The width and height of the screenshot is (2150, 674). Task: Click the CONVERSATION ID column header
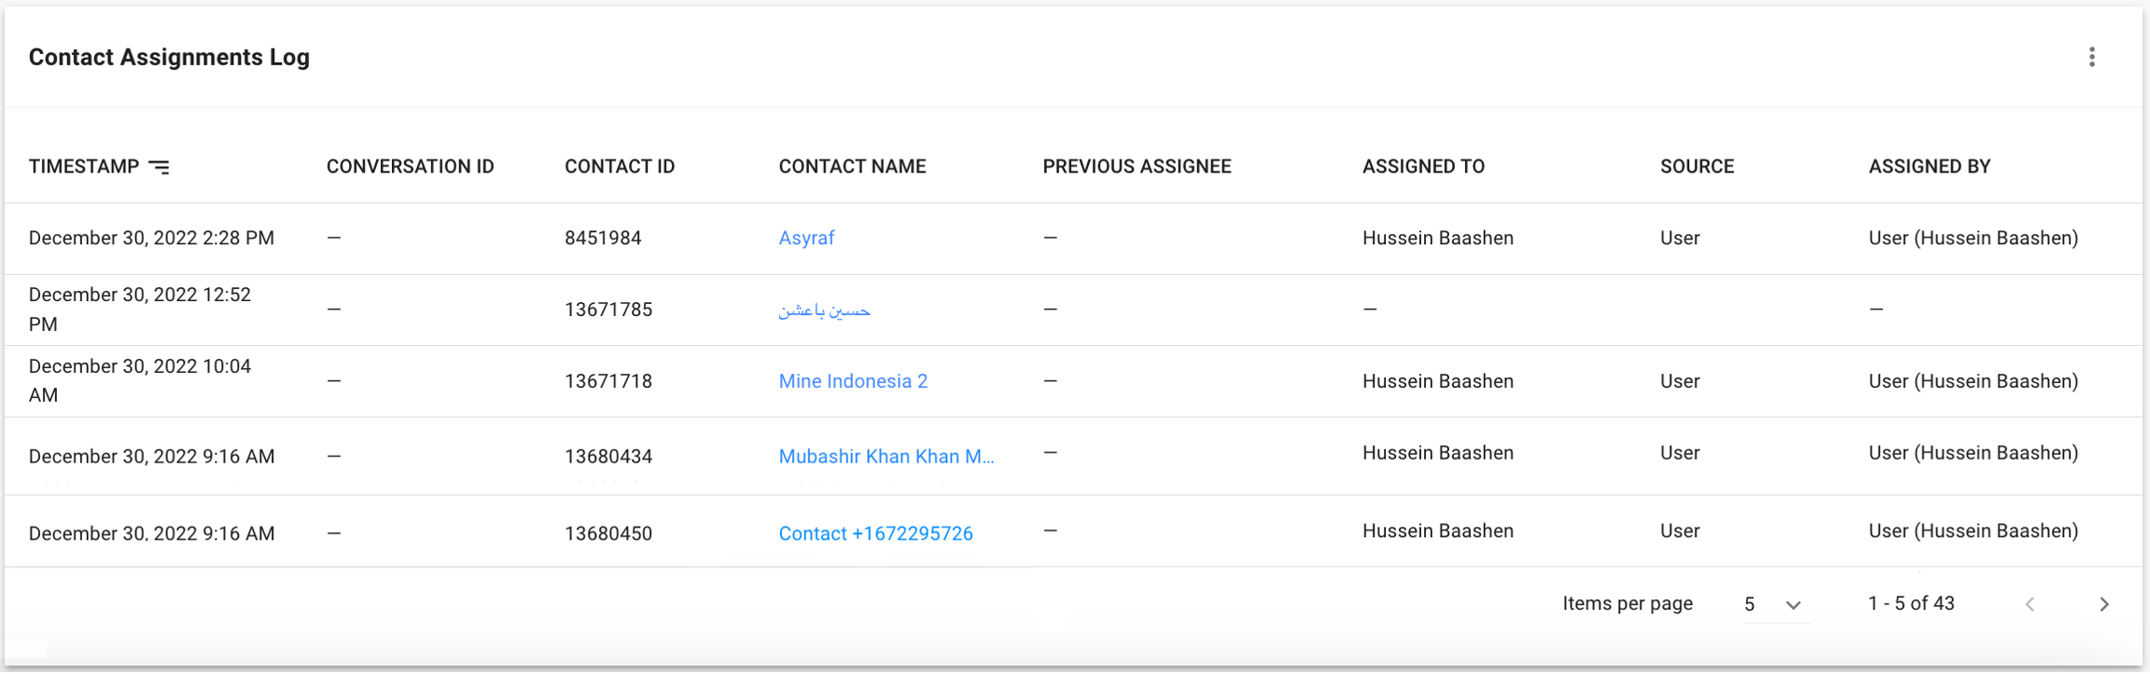pos(411,166)
